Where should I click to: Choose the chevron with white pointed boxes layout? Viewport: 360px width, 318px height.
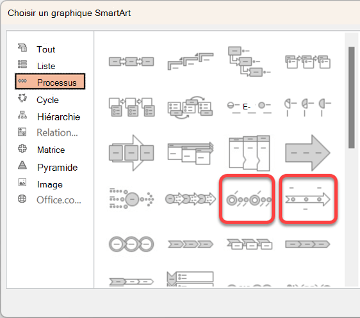click(131, 282)
